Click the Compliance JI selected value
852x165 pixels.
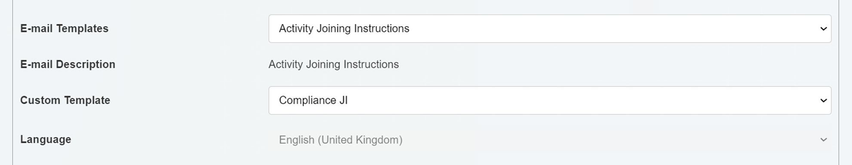tap(313, 100)
